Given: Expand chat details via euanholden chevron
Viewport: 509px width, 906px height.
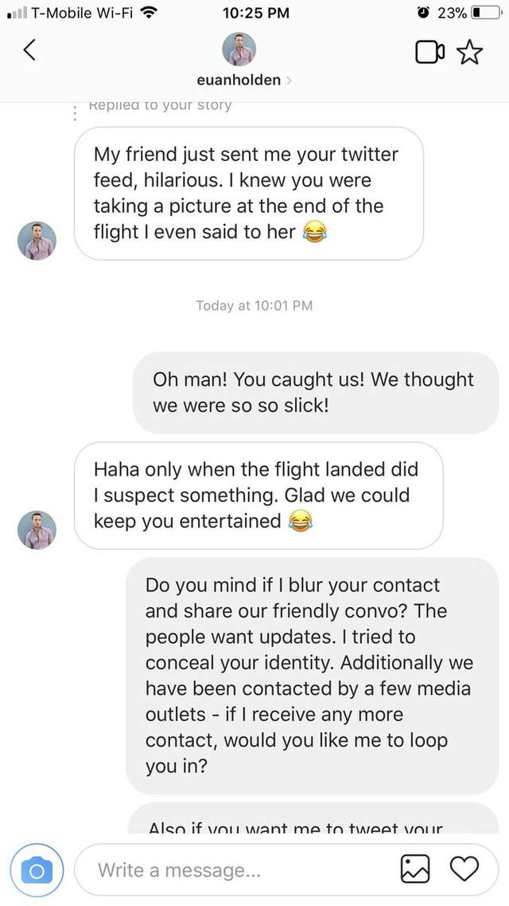Looking at the screenshot, I should click(x=288, y=80).
